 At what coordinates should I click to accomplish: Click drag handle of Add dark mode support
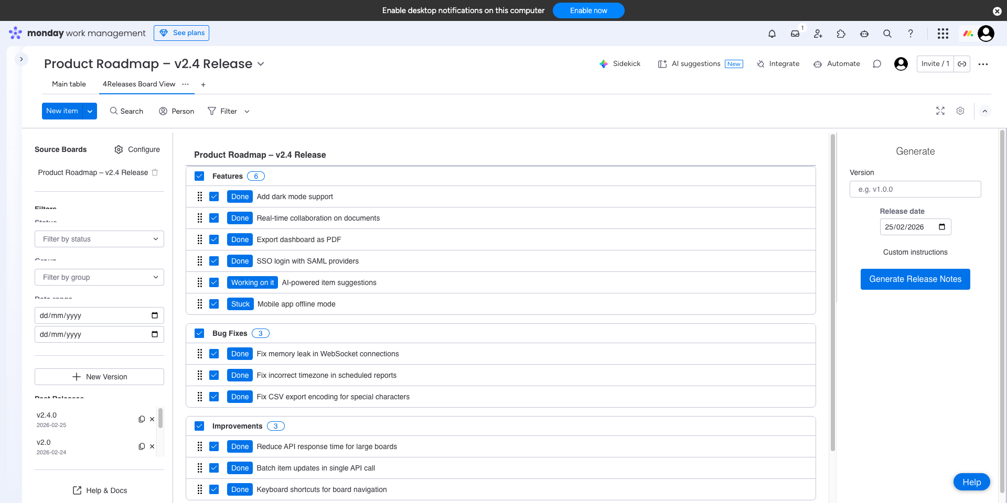point(200,196)
